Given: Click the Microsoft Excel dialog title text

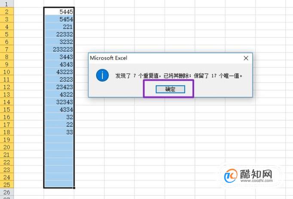Looking at the screenshot, I should 109,58.
